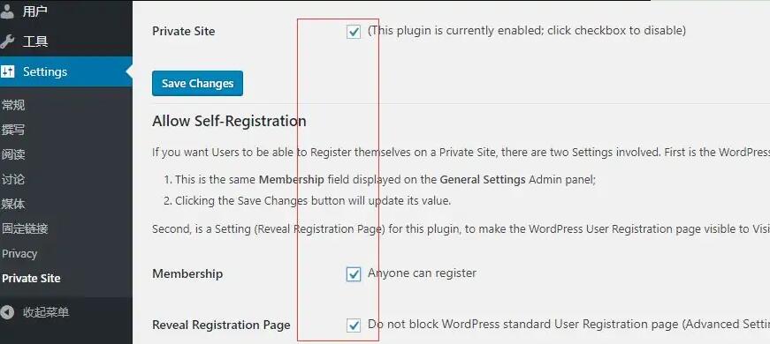The height and width of the screenshot is (344, 770).
Task: Click the Settings sliders icon
Action: [x=7, y=71]
